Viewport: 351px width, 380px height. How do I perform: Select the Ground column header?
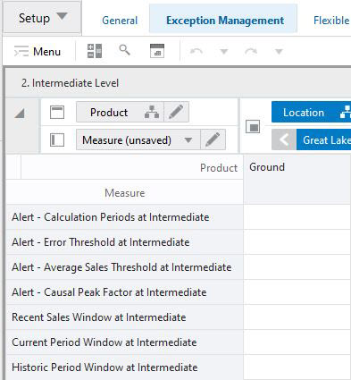coord(297,179)
